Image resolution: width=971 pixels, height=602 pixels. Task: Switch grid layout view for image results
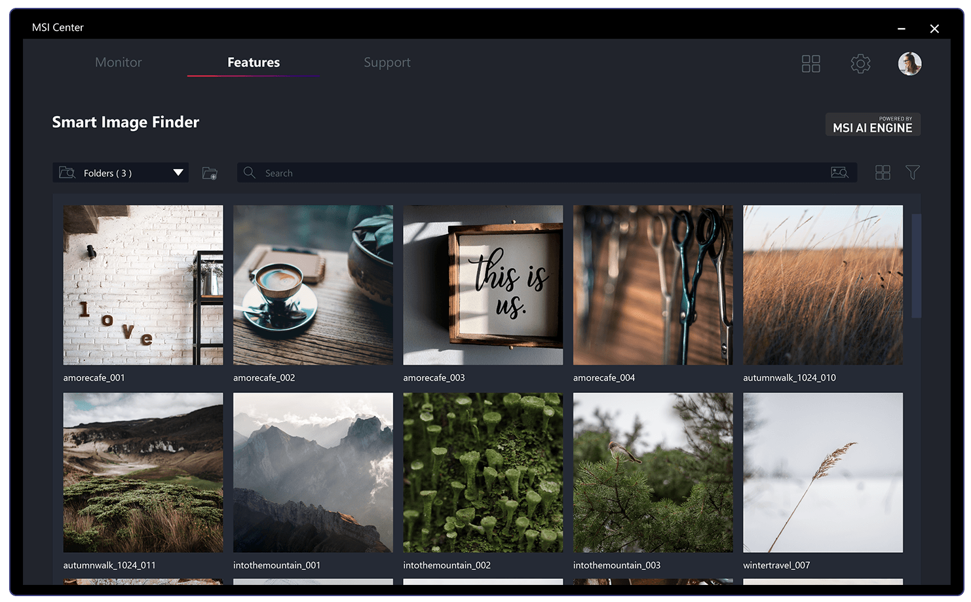tap(883, 172)
